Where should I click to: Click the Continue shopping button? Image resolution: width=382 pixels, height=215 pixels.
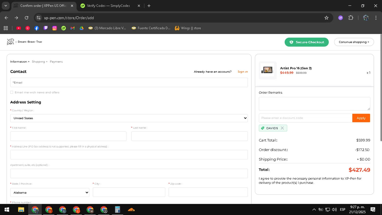pos(354,42)
